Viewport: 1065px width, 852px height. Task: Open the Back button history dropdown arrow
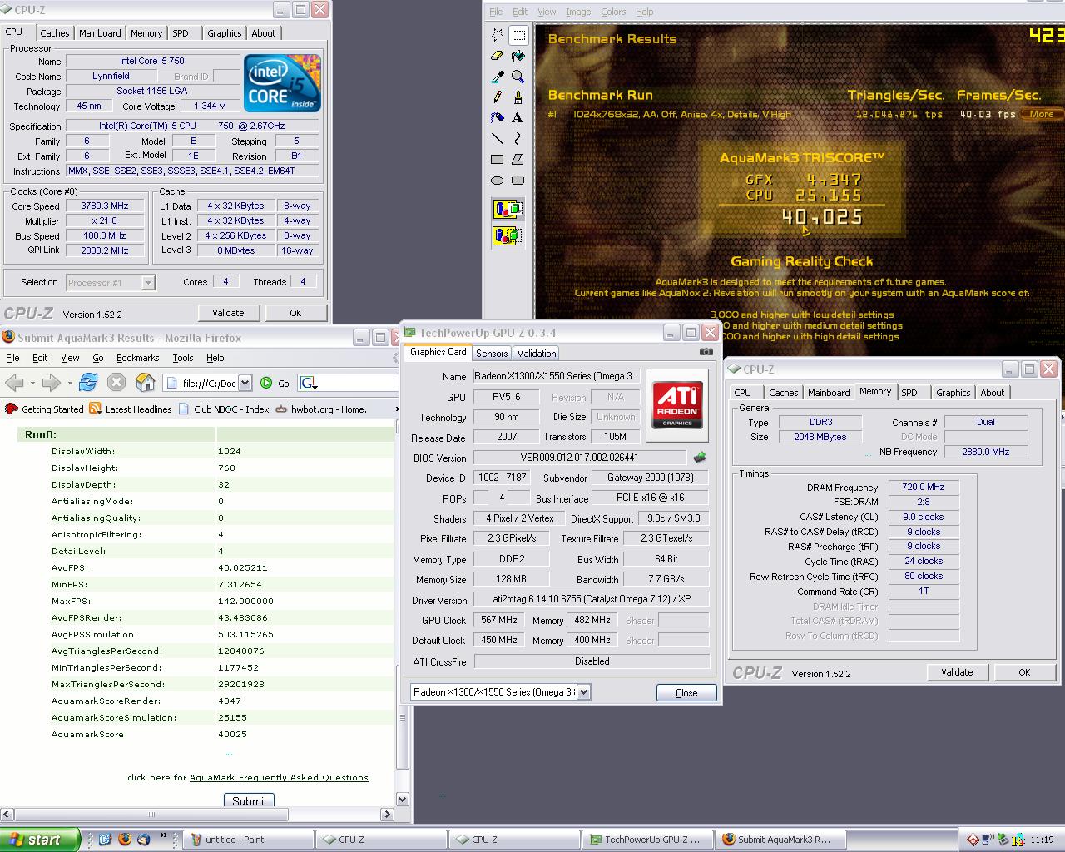coord(32,384)
